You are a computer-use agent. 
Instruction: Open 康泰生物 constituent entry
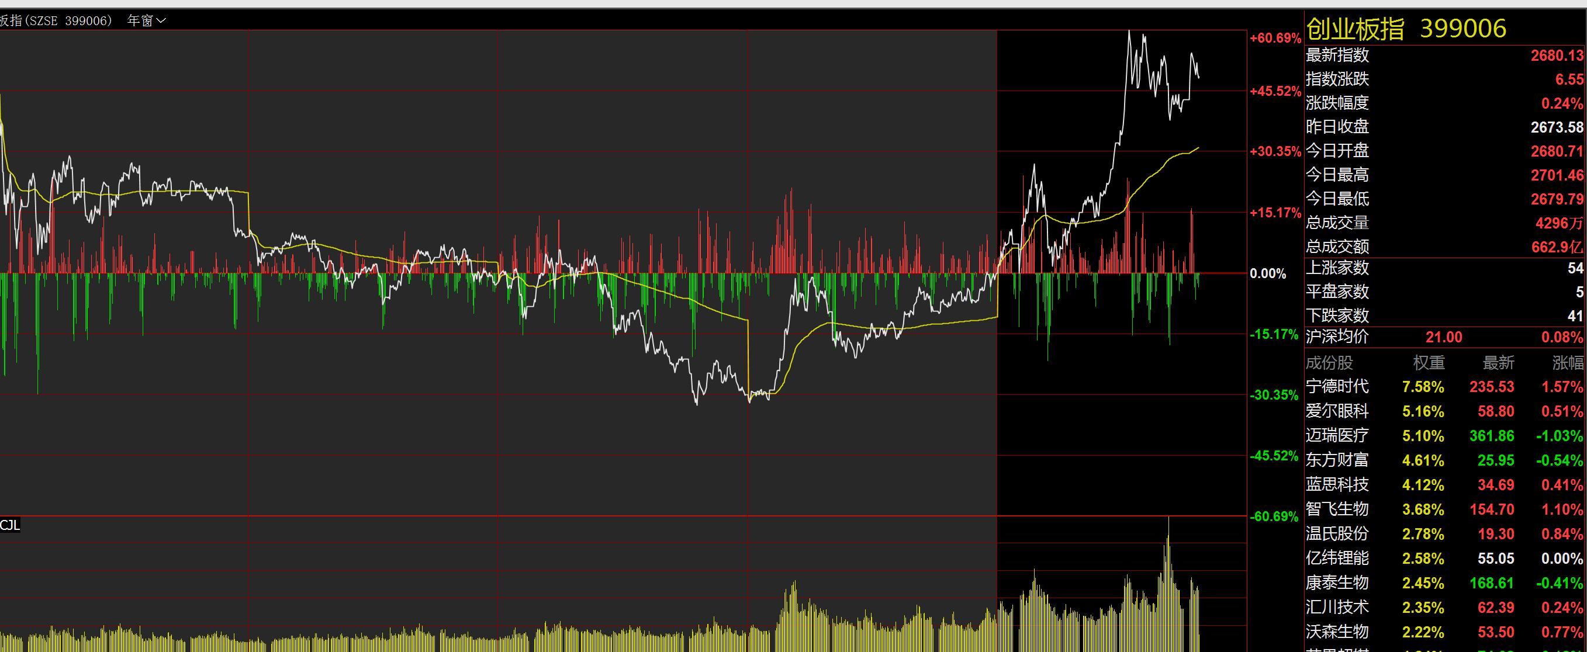pyautogui.click(x=1337, y=582)
